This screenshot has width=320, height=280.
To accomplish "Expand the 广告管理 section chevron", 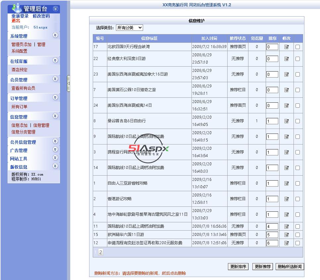I will [x=55, y=149].
